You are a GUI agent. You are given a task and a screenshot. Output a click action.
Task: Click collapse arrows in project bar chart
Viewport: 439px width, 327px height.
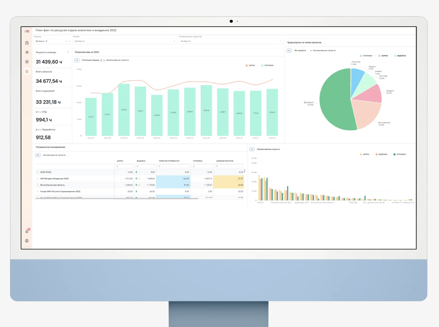tap(252, 149)
